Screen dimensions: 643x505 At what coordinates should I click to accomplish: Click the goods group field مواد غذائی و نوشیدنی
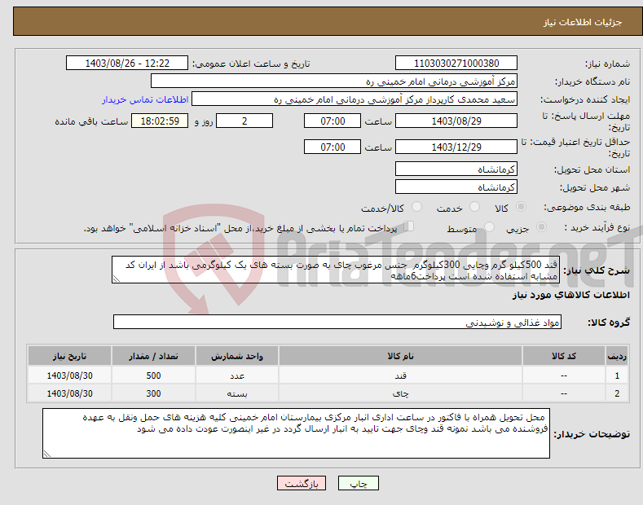click(x=337, y=323)
